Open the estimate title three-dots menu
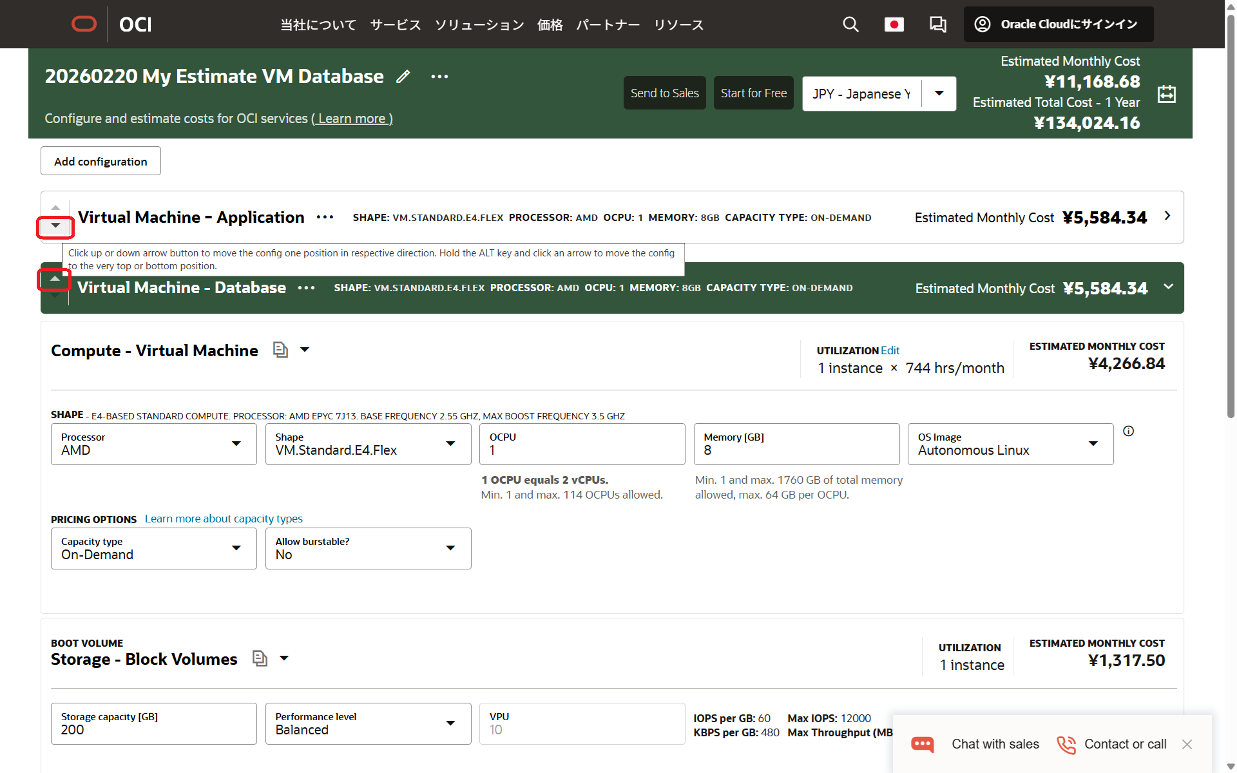The height and width of the screenshot is (773, 1237). point(439,77)
